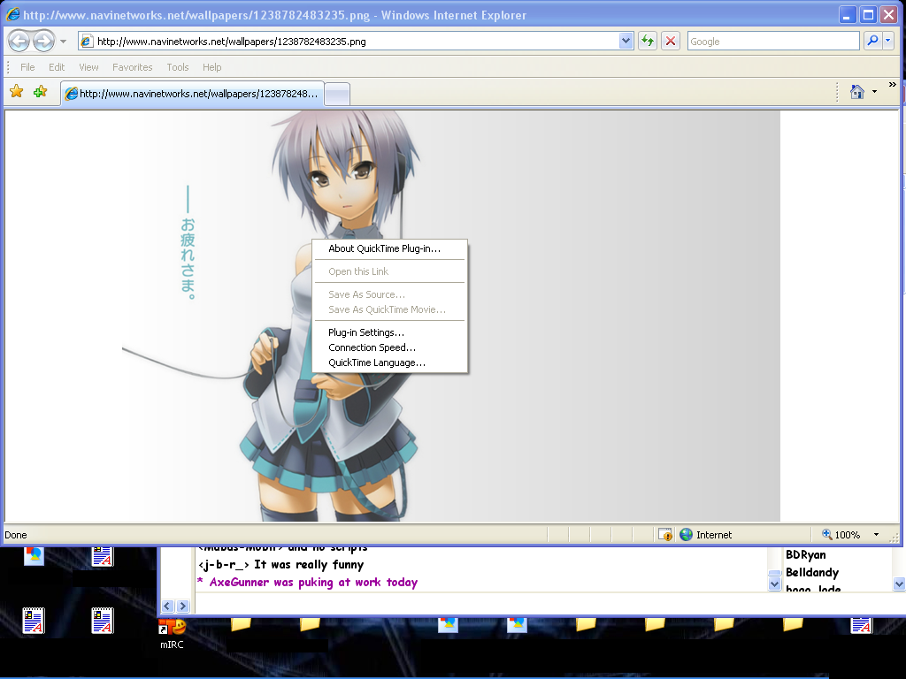Click the Internet zone globe icon

[686, 535]
